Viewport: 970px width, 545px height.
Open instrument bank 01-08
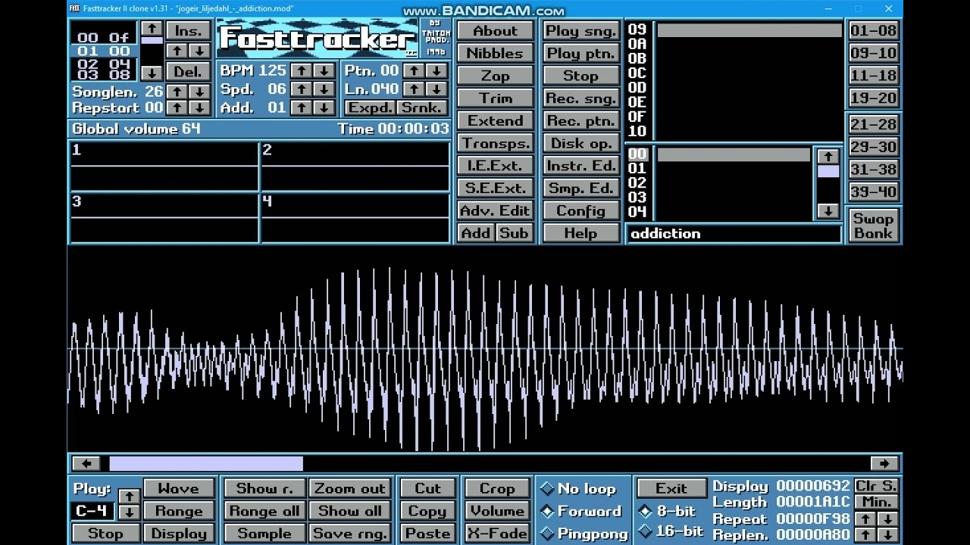873,31
